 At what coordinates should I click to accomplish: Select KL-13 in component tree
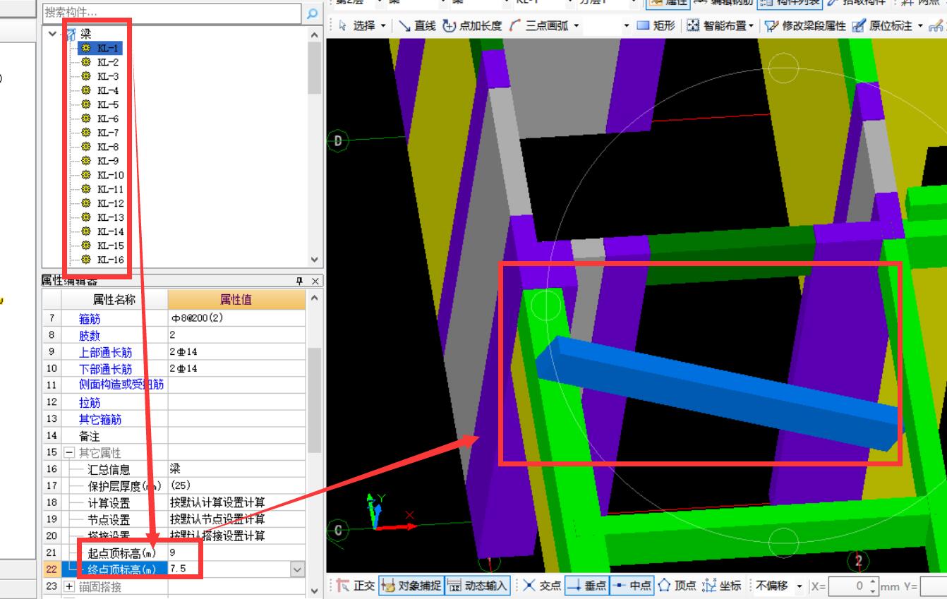click(111, 217)
